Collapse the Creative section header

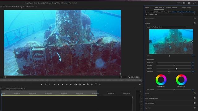[148, 23]
